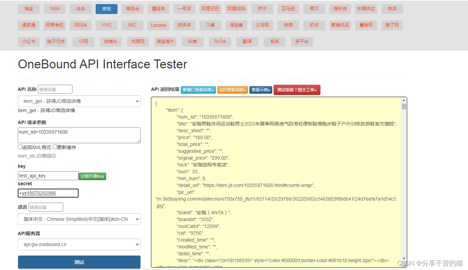Open the 抖音 tab
Viewport: 468px width, 270px height.
coord(193,42)
